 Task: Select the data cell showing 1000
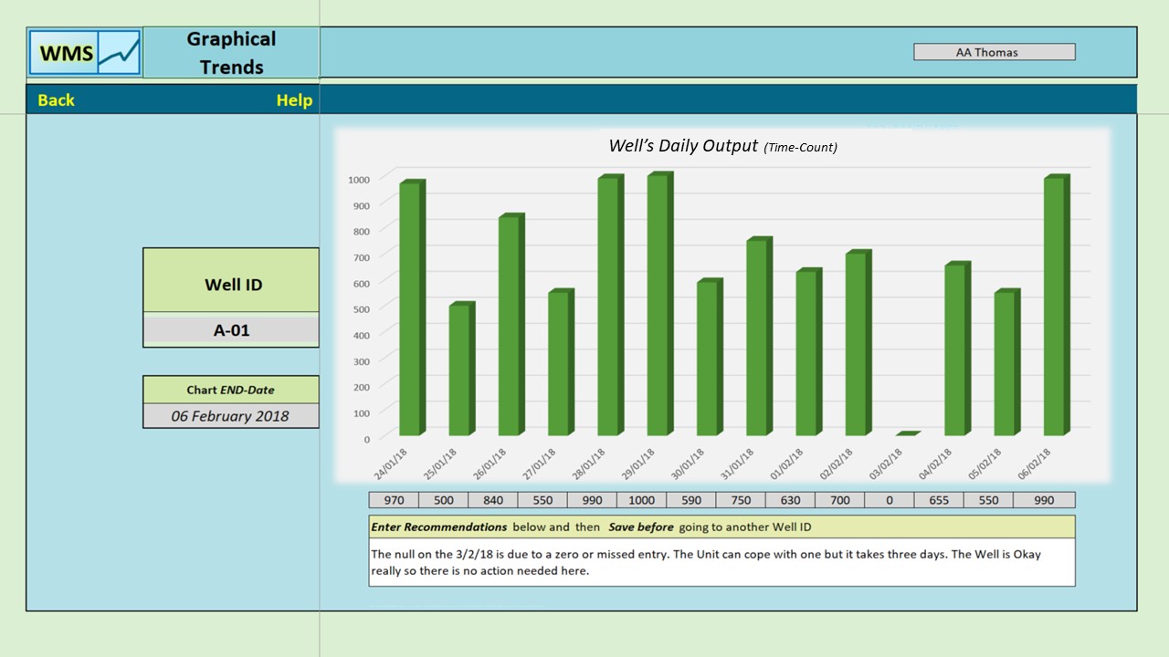pos(641,500)
